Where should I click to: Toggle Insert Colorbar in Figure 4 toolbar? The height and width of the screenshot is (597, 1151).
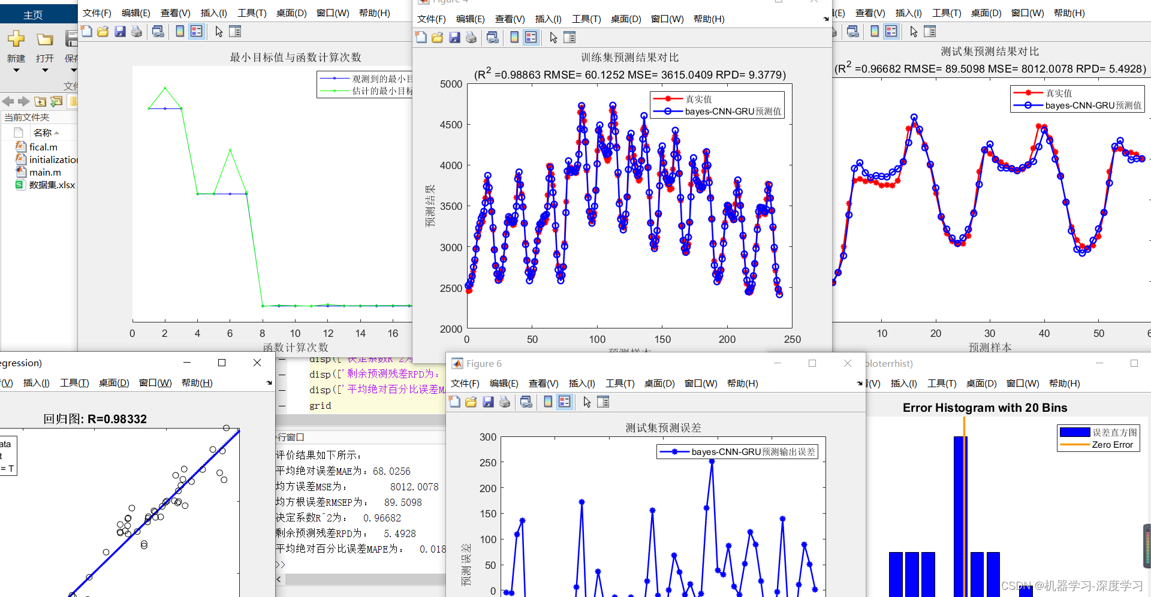click(x=514, y=37)
